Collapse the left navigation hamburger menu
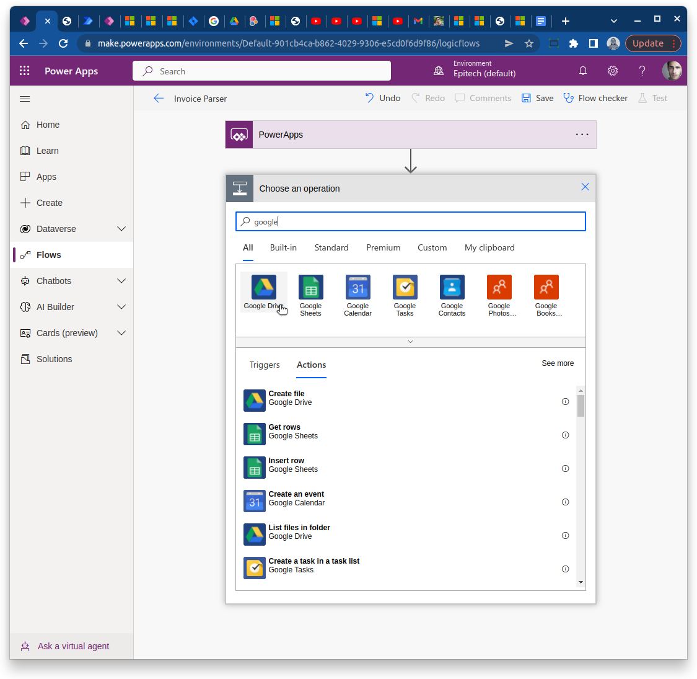This screenshot has width=697, height=679. coord(25,99)
